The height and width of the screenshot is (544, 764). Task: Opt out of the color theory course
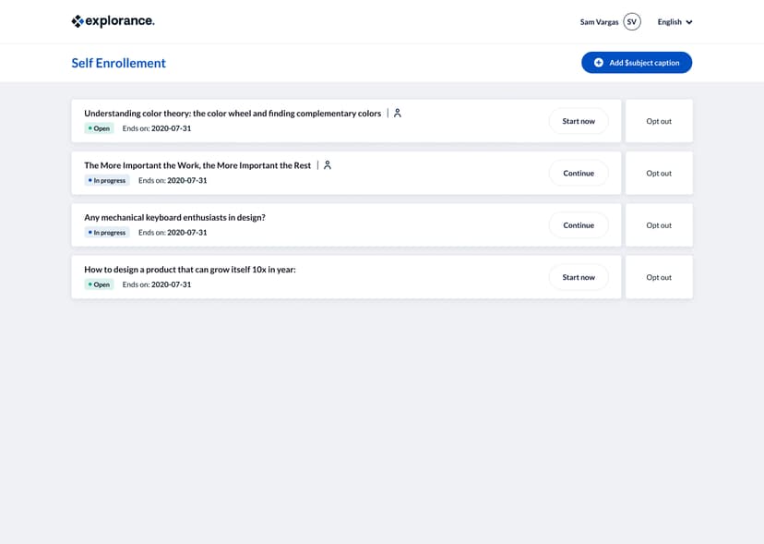(659, 120)
